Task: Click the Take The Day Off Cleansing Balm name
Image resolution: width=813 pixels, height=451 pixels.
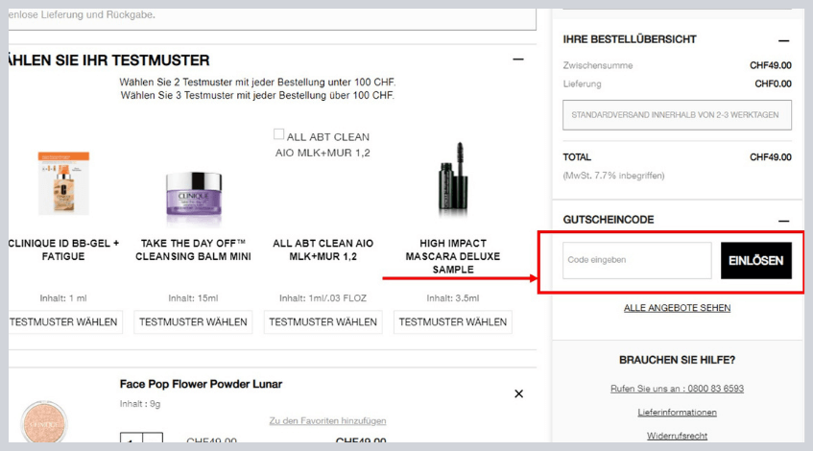Action: coord(193,249)
